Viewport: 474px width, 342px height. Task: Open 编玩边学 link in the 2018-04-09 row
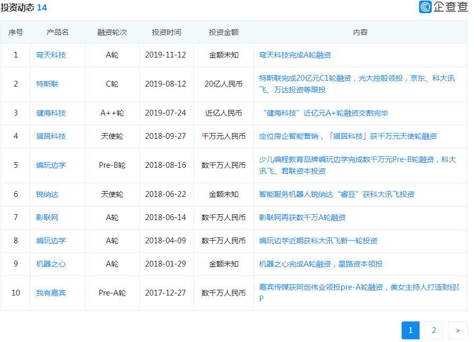click(51, 241)
